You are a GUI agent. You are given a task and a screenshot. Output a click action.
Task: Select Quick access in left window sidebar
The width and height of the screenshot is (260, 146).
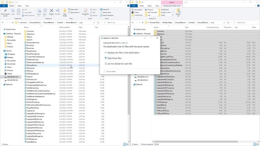(x=10, y=29)
